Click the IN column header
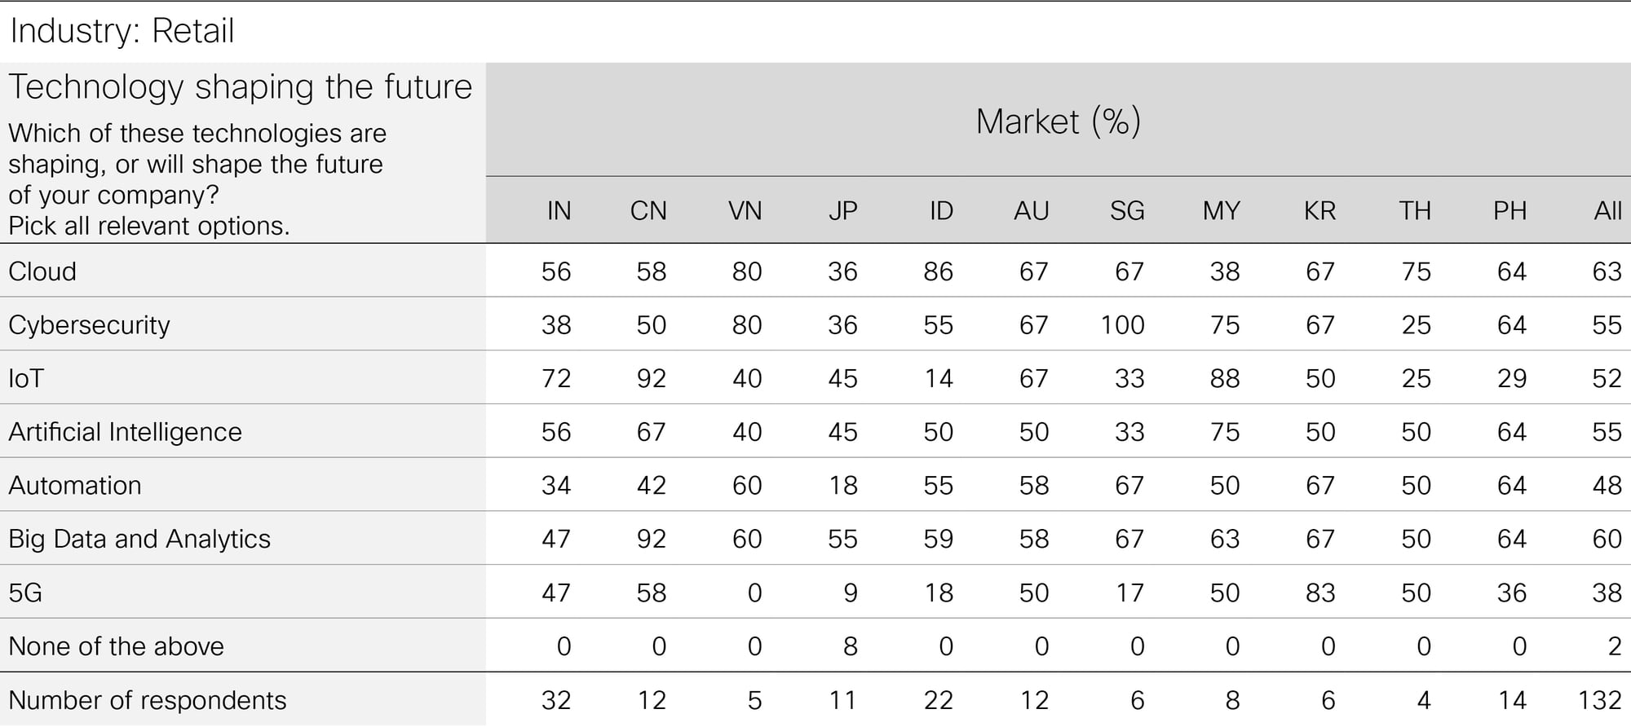1631x727 pixels. point(559,211)
